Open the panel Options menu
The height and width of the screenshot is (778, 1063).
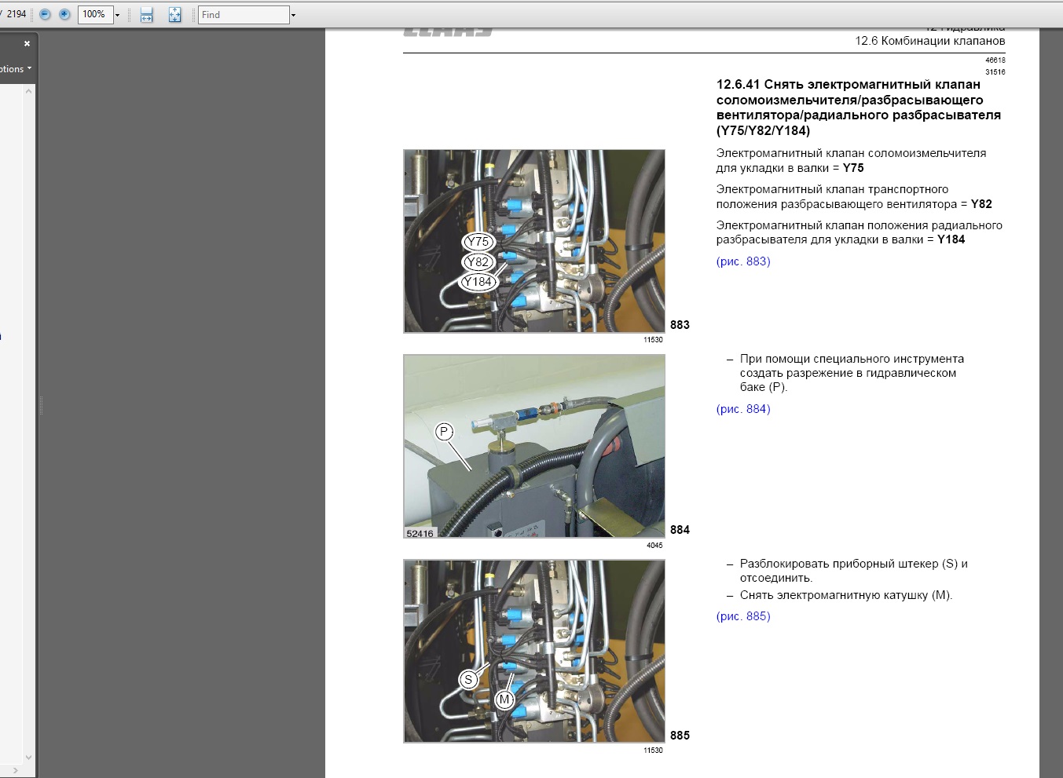tap(16, 69)
